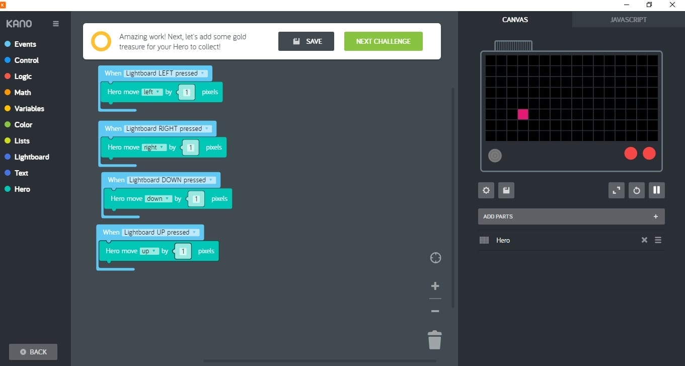Remove the Hero part with X icon

(x=644, y=240)
